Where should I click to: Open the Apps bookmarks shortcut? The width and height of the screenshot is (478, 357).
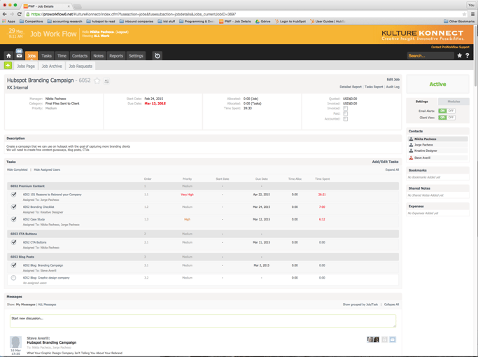point(8,21)
